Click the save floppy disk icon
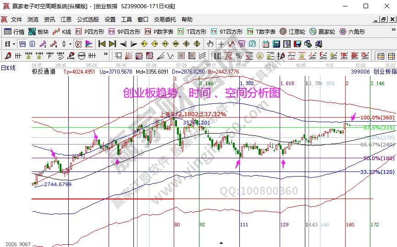This screenshot has height=247, width=397. coord(298,44)
